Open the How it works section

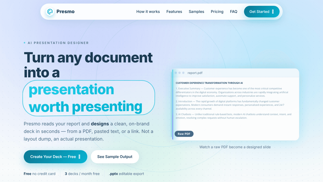point(148,12)
